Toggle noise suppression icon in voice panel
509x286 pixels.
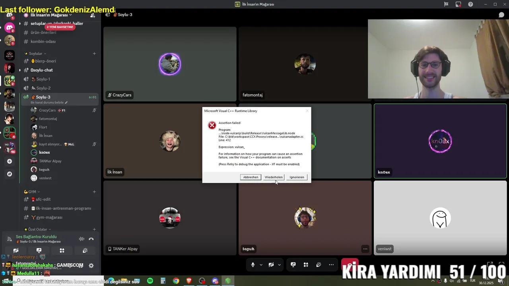click(82, 239)
